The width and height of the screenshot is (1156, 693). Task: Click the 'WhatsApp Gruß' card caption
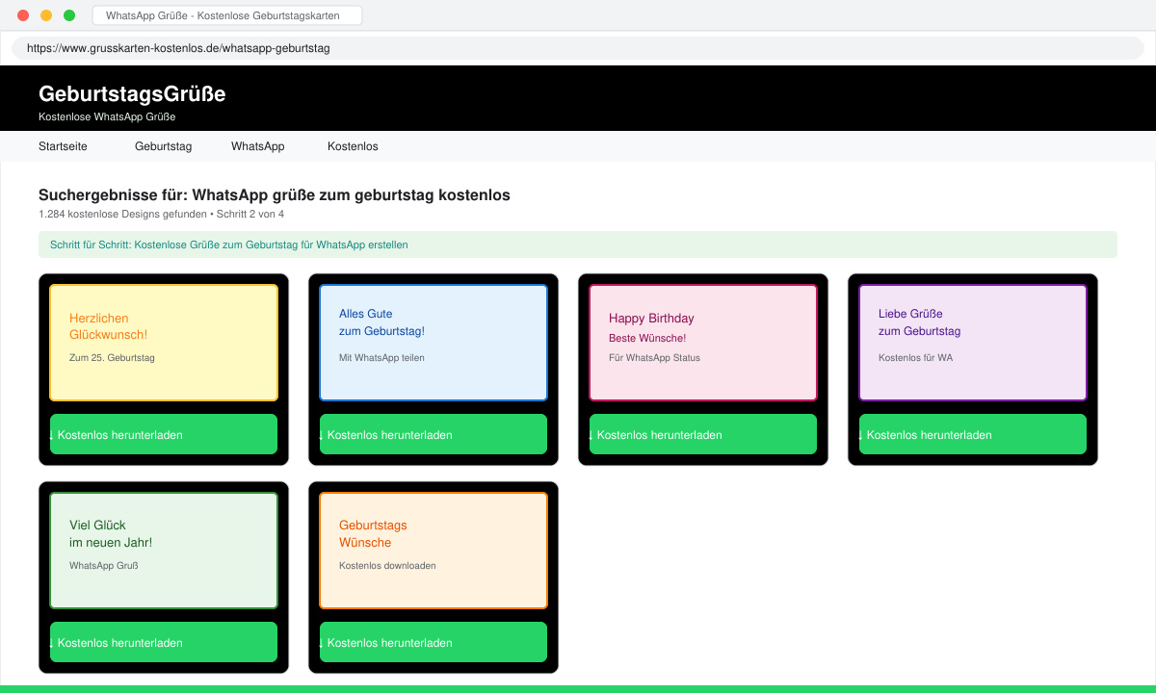[104, 565]
